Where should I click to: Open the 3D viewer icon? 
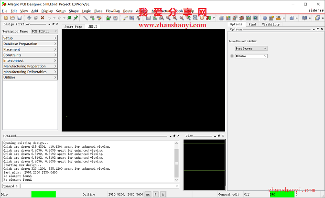click(208, 18)
